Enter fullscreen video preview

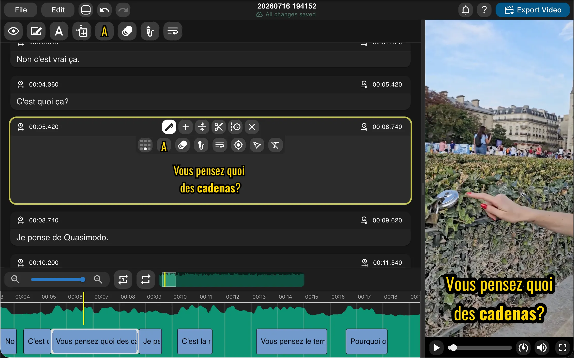563,348
